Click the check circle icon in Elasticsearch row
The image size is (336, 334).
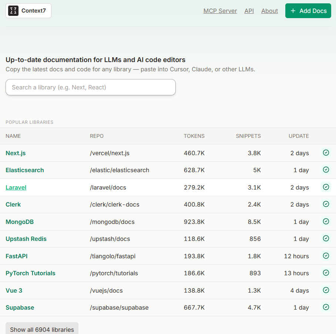pos(326,170)
